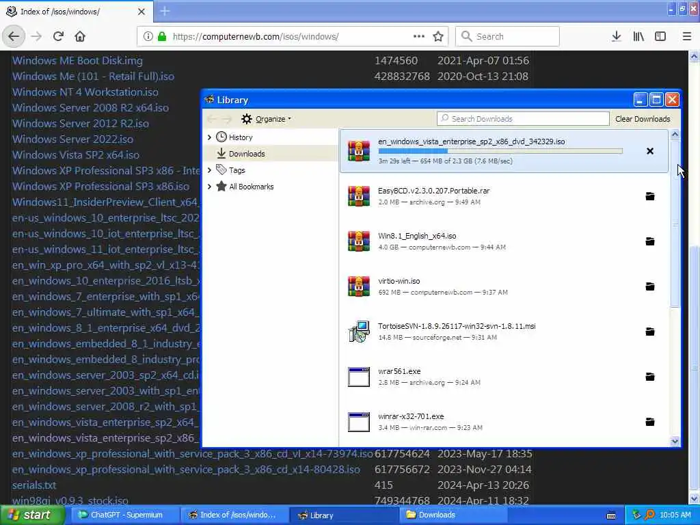Close the Index of /isos/windows/ tab
This screenshot has height=525, width=700.
141,12
